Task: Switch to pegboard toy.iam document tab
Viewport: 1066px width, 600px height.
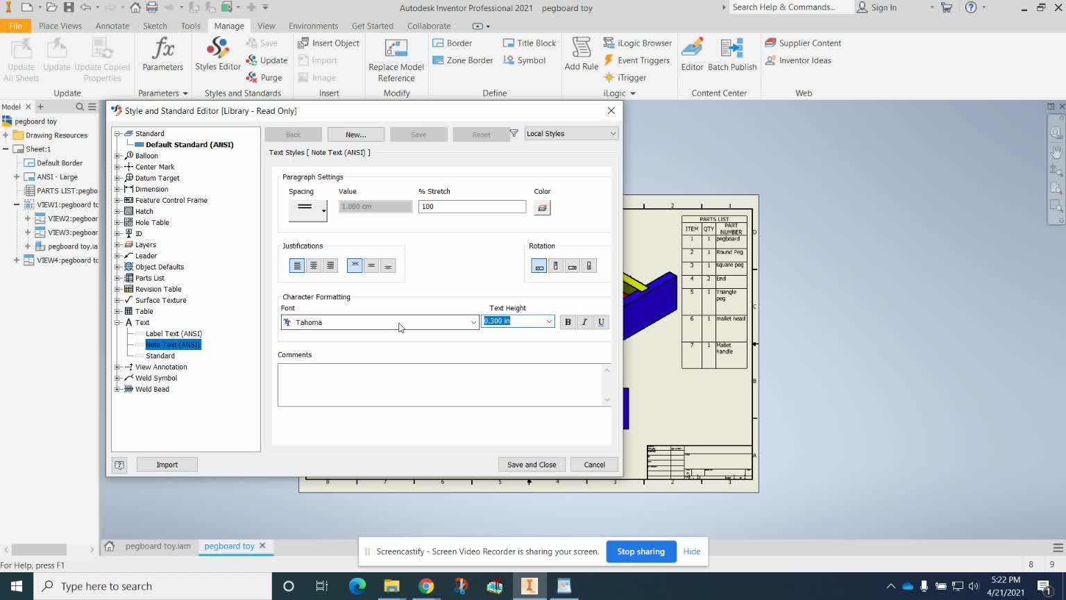Action: (x=158, y=547)
